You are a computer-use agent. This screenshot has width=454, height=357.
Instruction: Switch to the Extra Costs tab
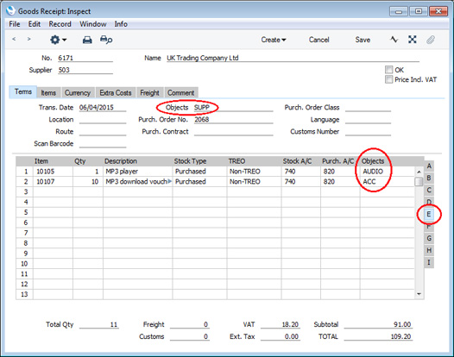click(116, 93)
